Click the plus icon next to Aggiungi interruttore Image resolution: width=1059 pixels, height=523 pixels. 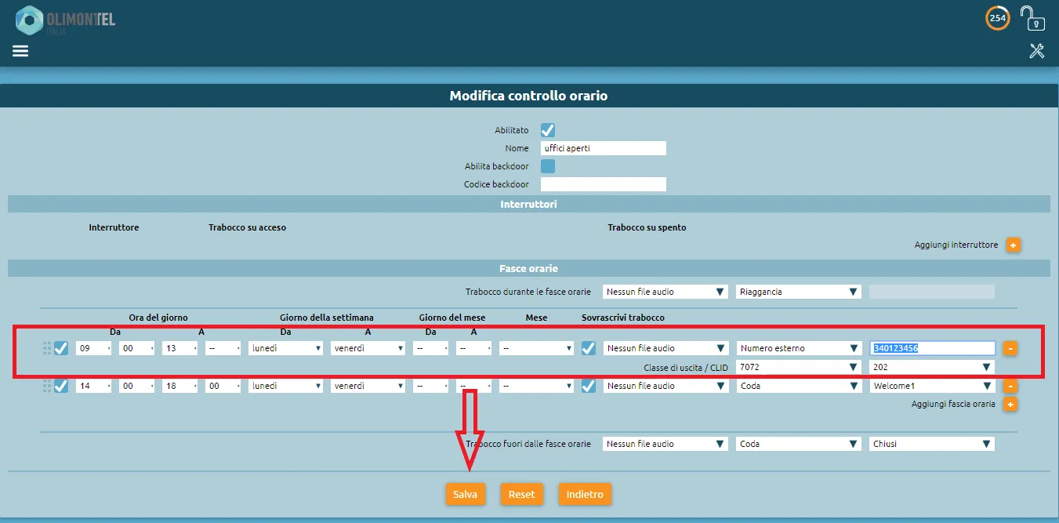click(1013, 245)
